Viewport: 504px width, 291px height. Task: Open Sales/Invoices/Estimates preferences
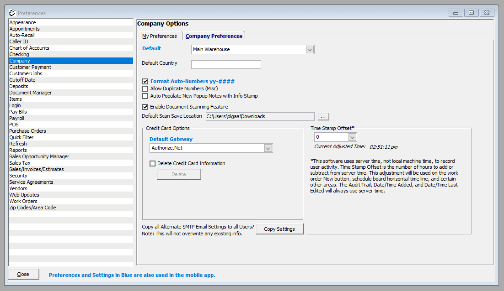[x=71, y=169]
